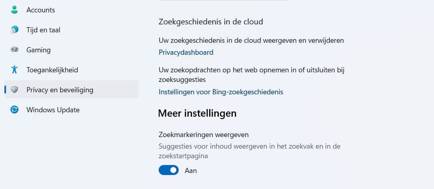Click the Accounts person icon
Screen dimensions: 434x189
[15, 10]
